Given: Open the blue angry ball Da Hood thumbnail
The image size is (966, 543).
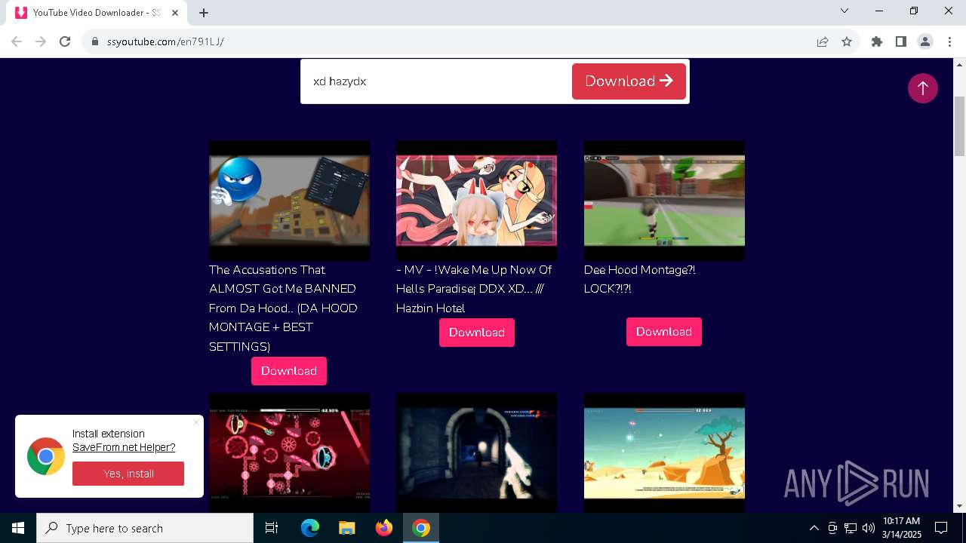Looking at the screenshot, I should point(289,201).
